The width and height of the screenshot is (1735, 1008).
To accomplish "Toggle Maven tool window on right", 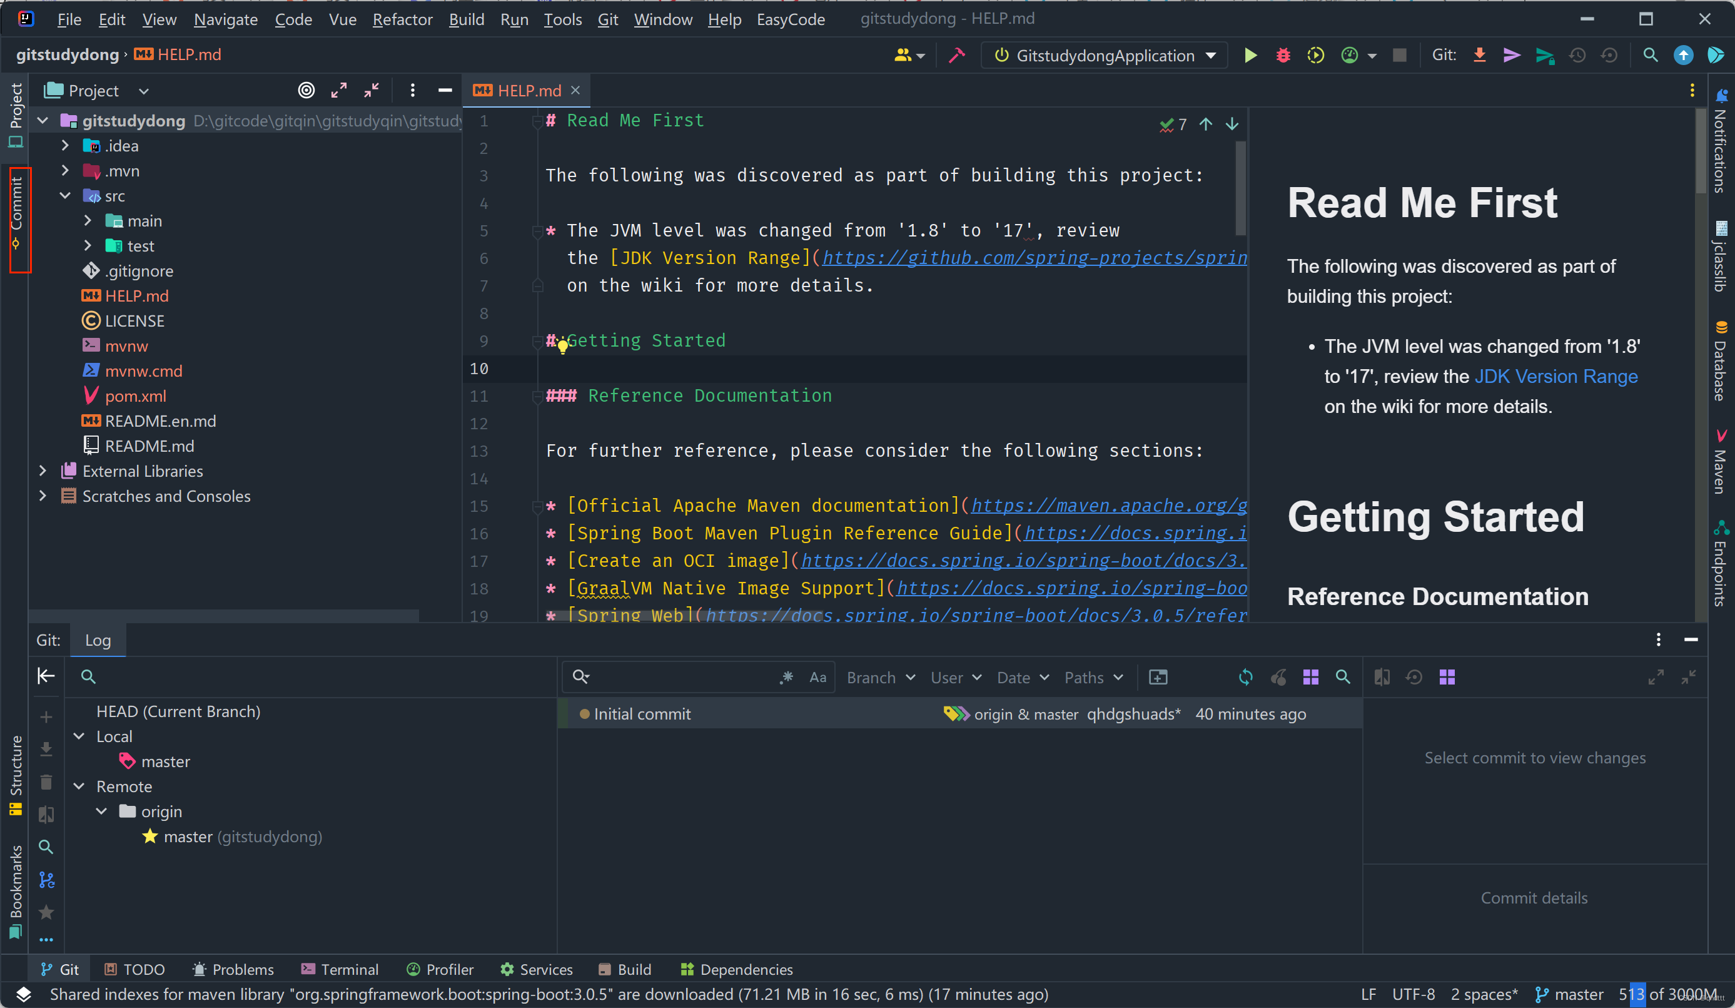I will coord(1720,462).
